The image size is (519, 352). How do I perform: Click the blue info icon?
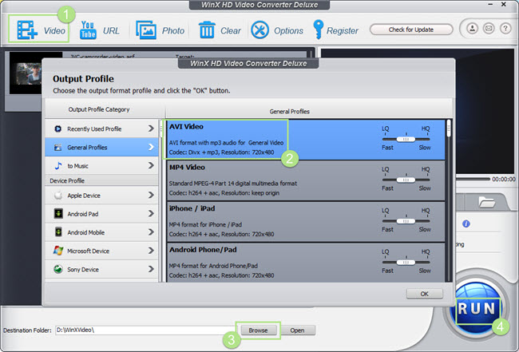466,224
